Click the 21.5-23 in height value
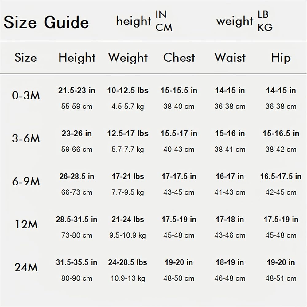 tap(76, 91)
